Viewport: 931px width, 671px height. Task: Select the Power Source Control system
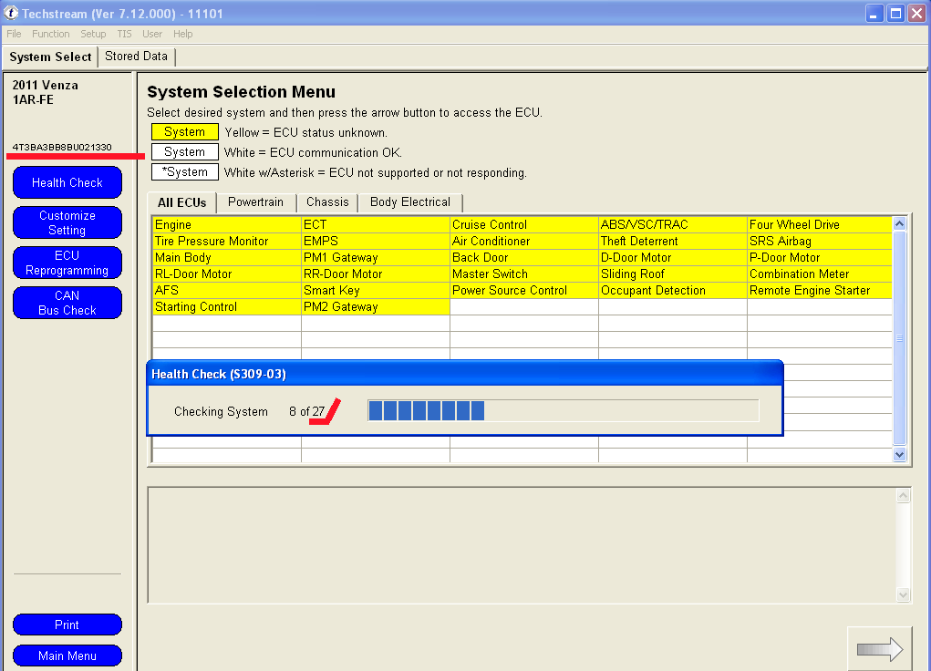pos(524,290)
